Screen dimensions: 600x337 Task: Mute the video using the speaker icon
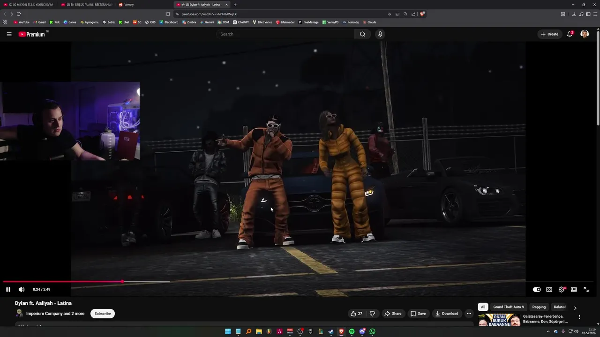click(x=22, y=289)
